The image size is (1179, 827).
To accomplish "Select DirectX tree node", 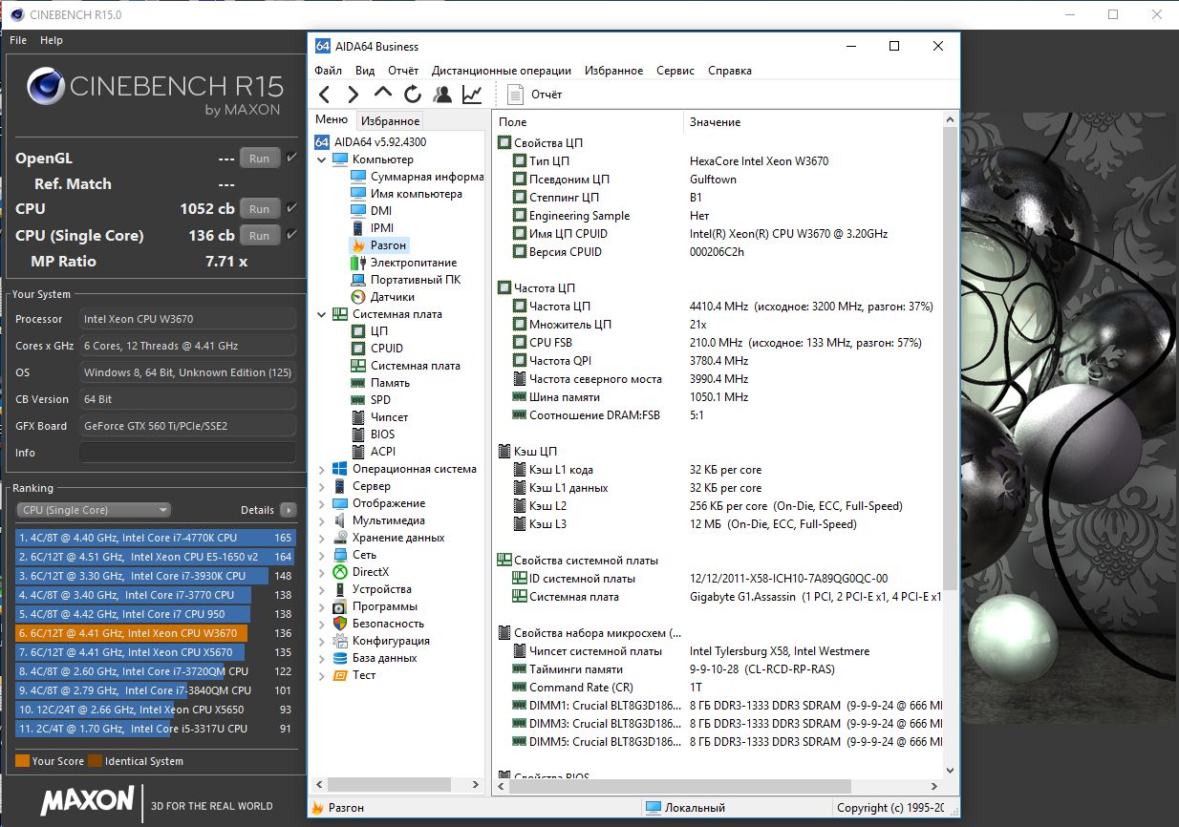I will click(x=361, y=572).
